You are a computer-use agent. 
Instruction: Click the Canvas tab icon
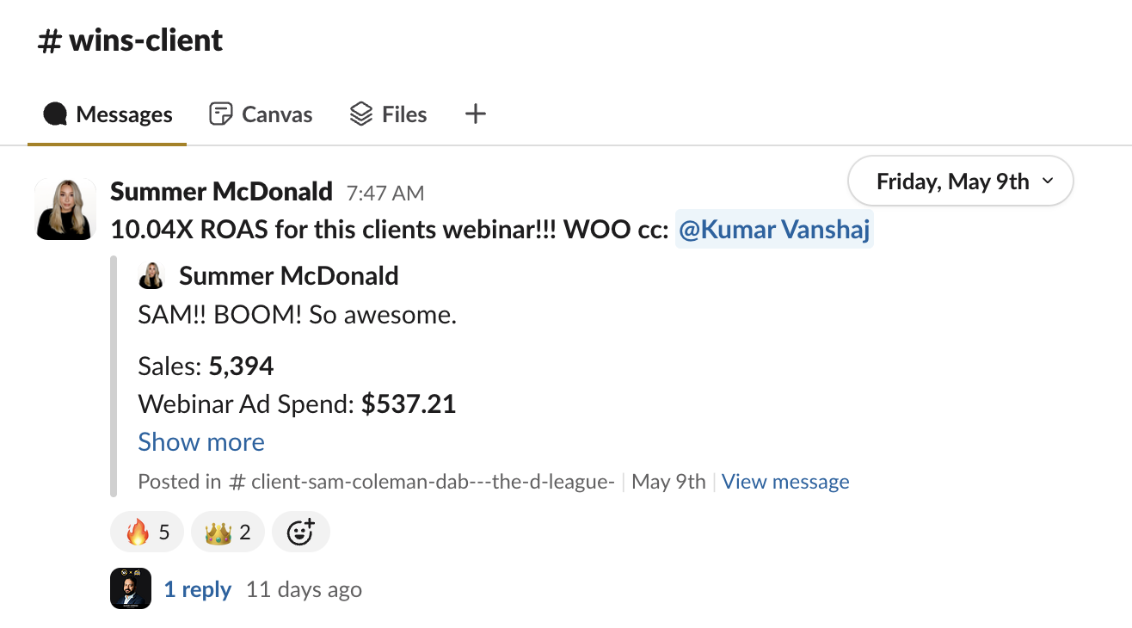coord(221,114)
